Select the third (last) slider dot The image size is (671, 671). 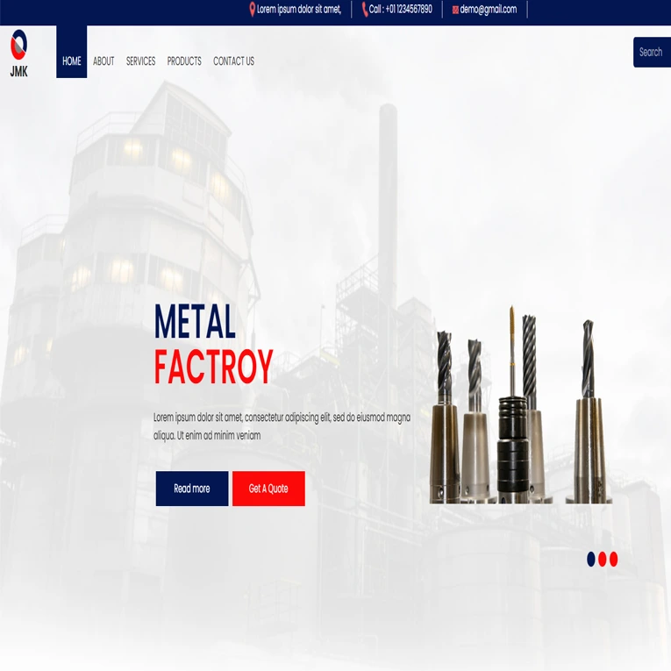tap(614, 559)
